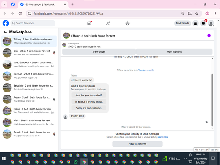Viewport: 220px width, 165px height.
Task: Open the Home feed icon
Action: point(89,23)
